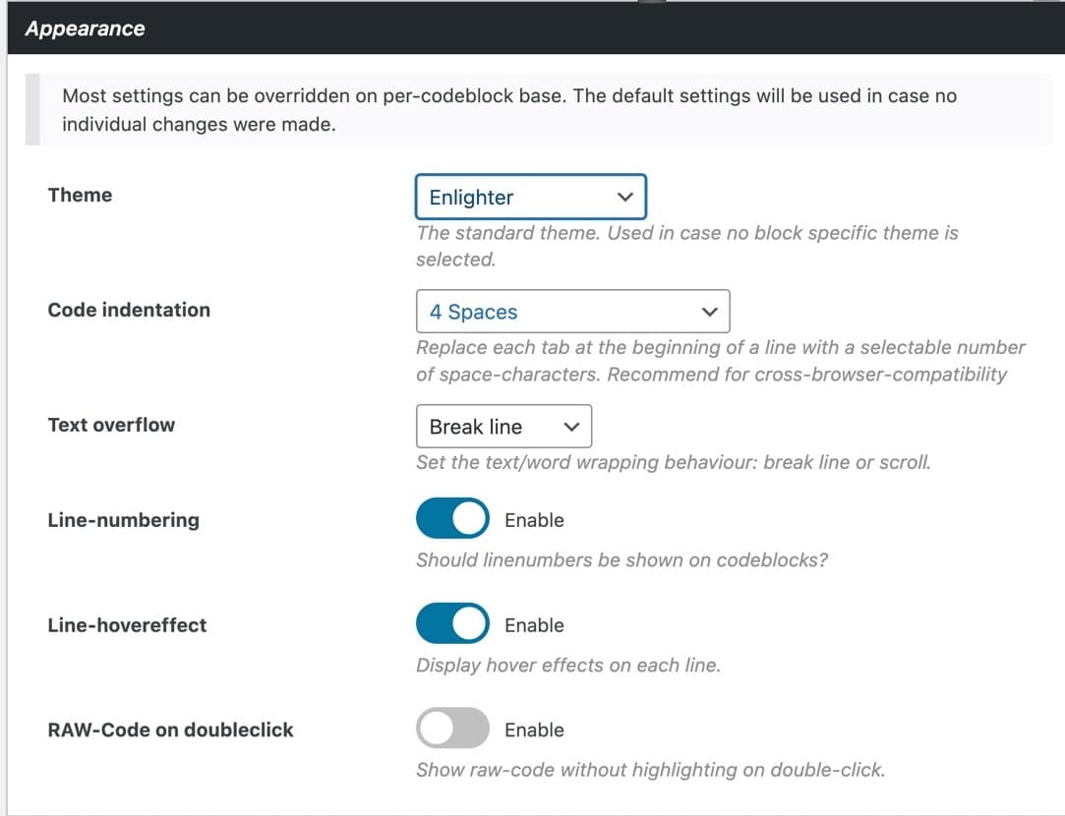
Task: Select the Enlighter theme value
Action: 473,197
